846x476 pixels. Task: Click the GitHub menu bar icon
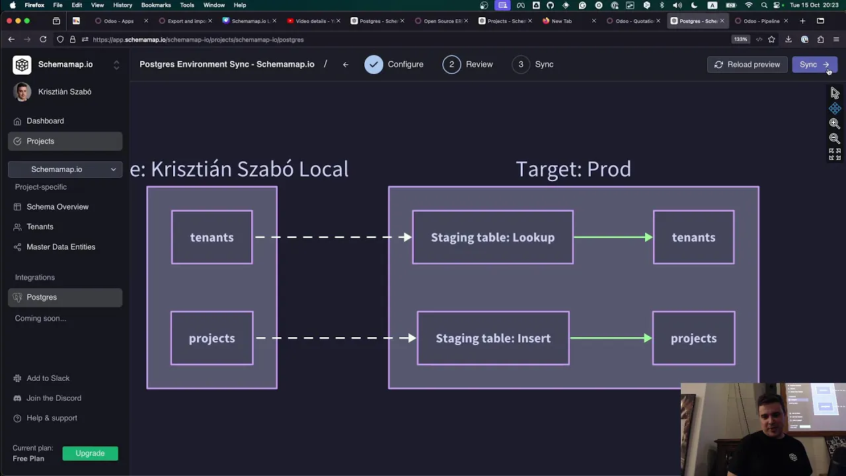550,5
